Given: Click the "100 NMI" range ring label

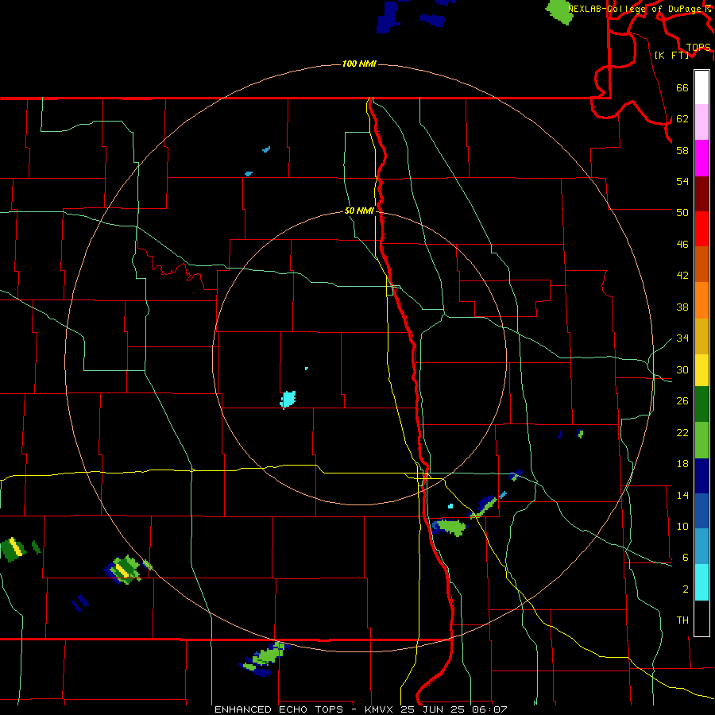Looking at the screenshot, I should click(359, 64).
